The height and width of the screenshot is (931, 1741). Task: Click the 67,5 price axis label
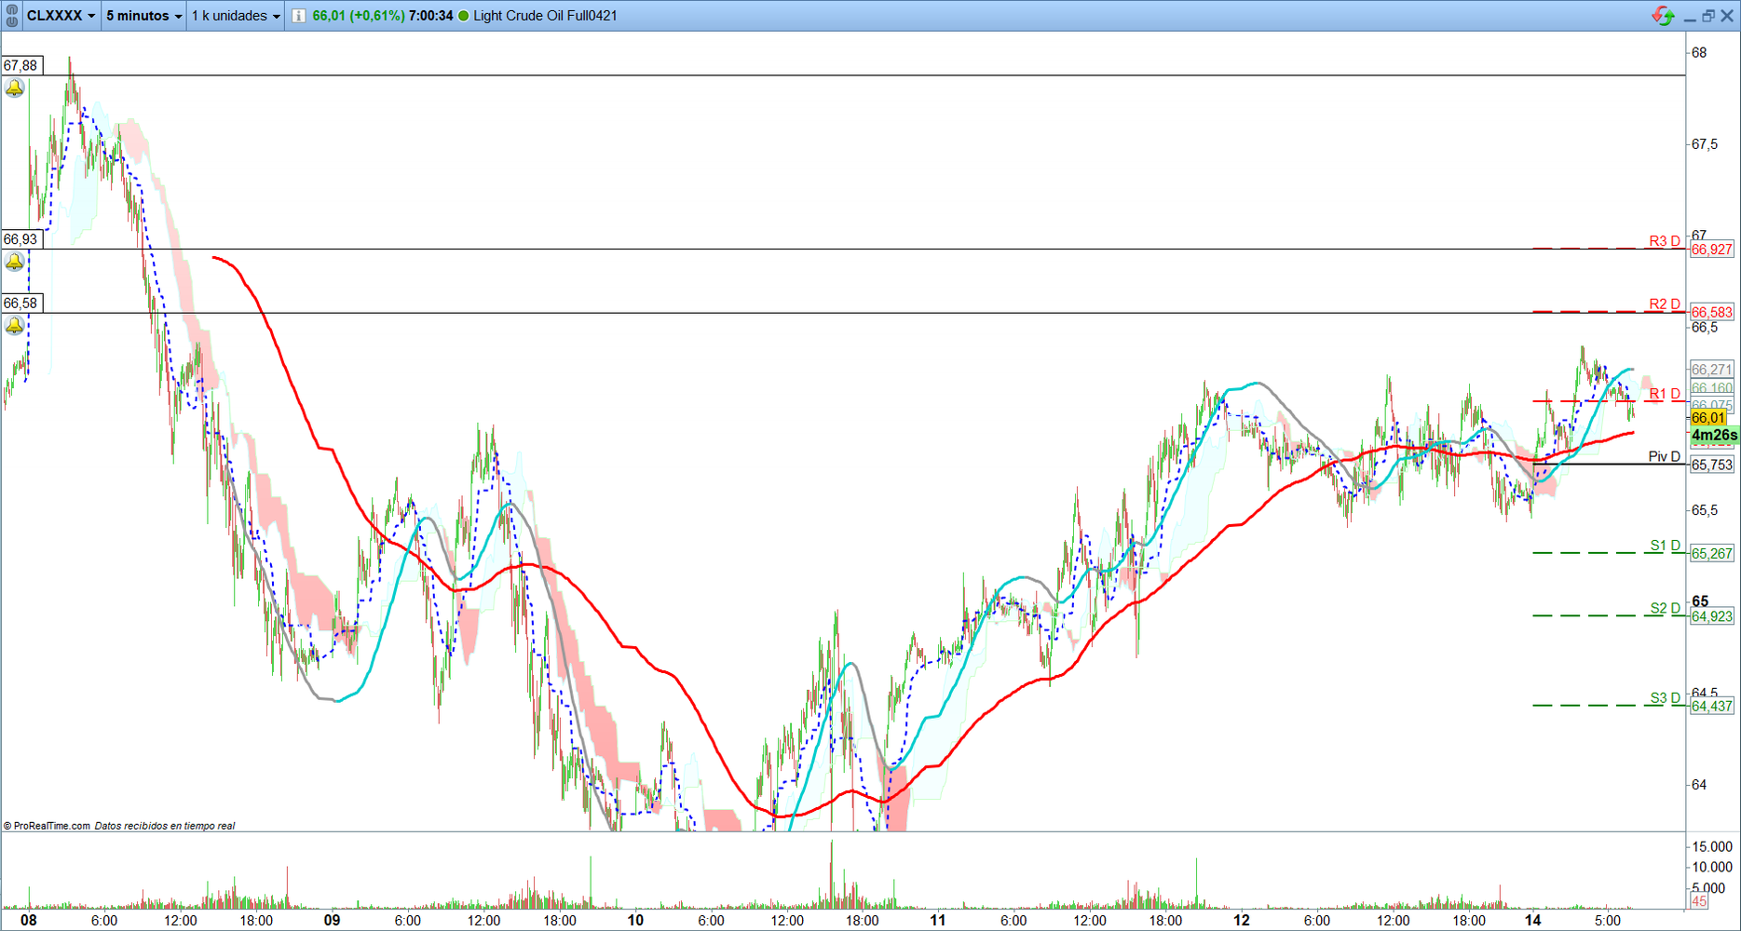(1705, 144)
